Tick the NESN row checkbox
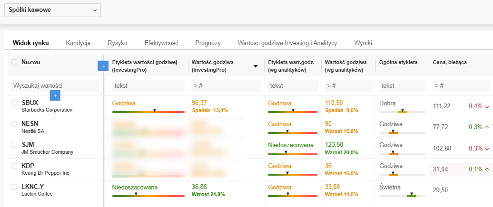Viewport: 493px width, 207px height. [x=14, y=124]
